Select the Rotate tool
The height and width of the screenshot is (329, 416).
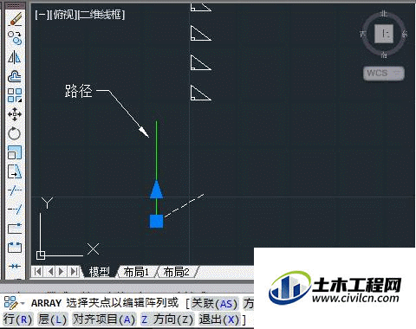15,133
